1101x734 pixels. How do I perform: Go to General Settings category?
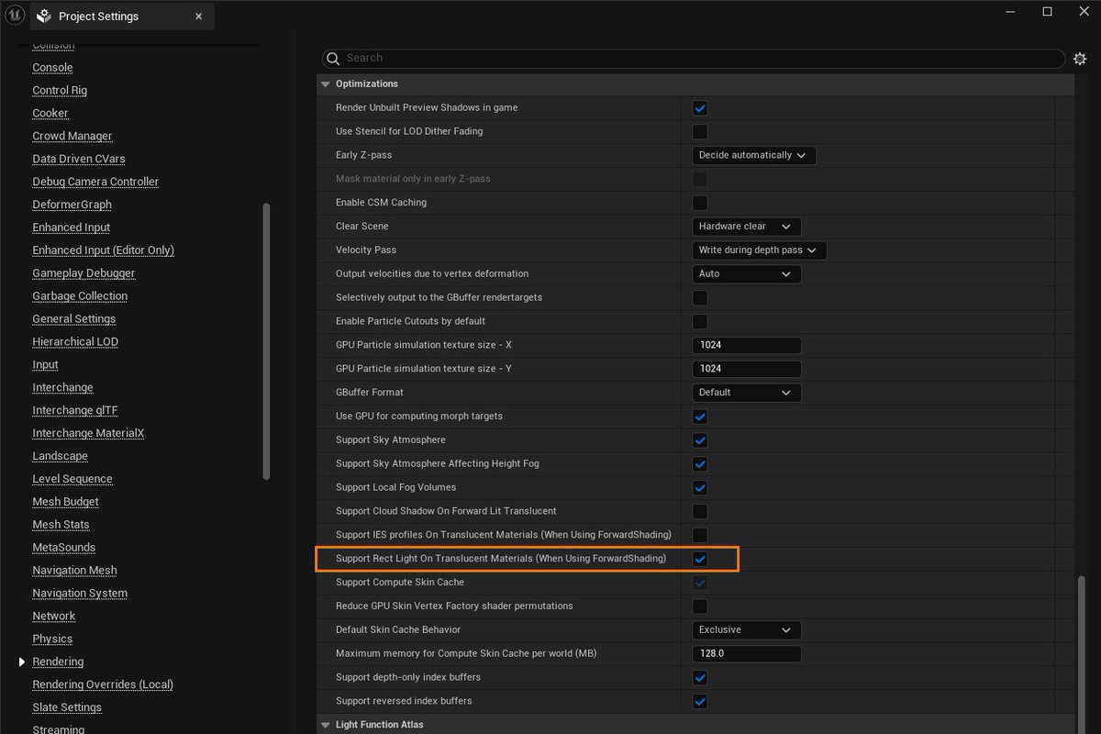click(x=74, y=319)
